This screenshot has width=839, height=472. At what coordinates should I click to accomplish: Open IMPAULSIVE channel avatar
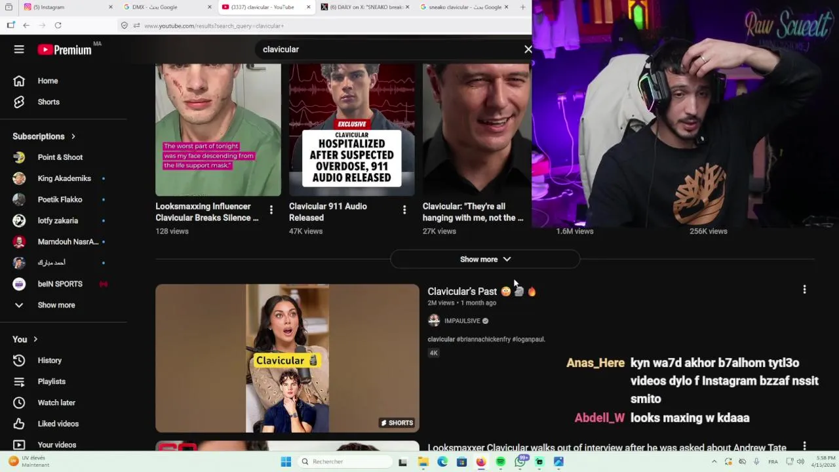[434, 321]
